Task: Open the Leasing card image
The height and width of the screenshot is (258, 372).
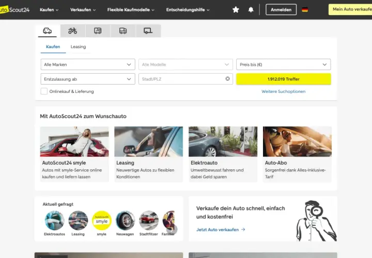Action: 148,141
